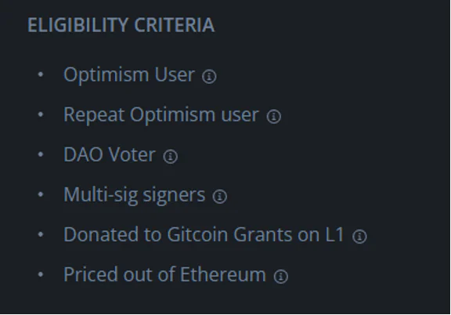This screenshot has height=315, width=451.
Task: Click the Optimism User criterion text
Action: pos(129,75)
